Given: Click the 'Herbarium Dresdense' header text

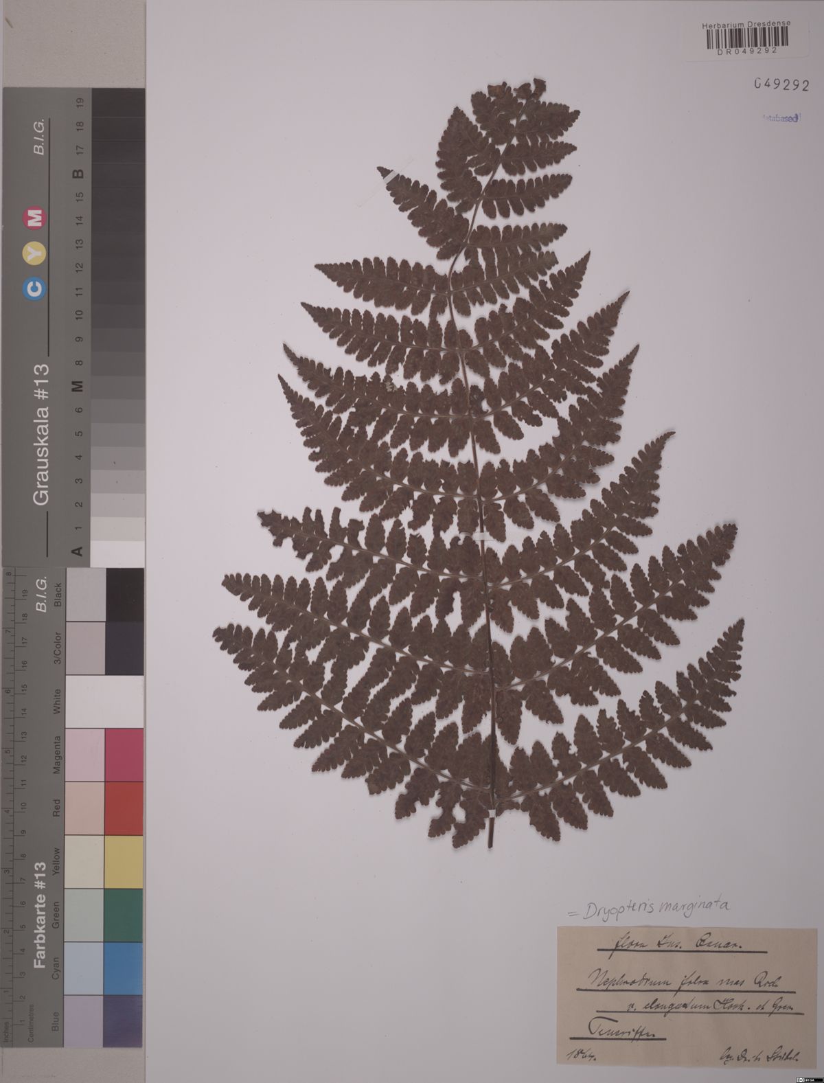Looking at the screenshot, I should pyautogui.click(x=746, y=23).
